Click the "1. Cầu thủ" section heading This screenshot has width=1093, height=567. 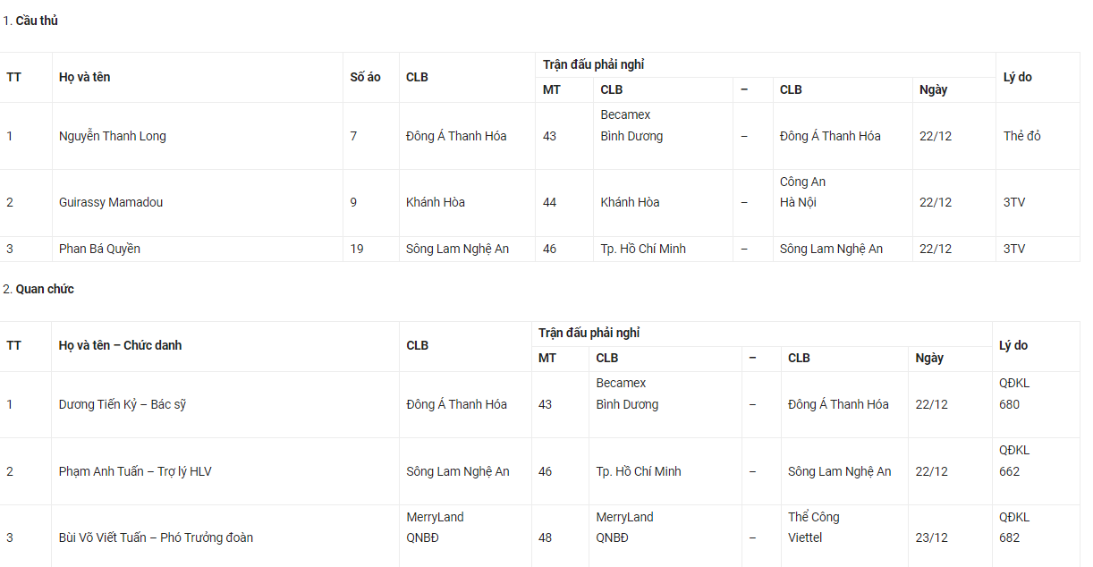30,21
